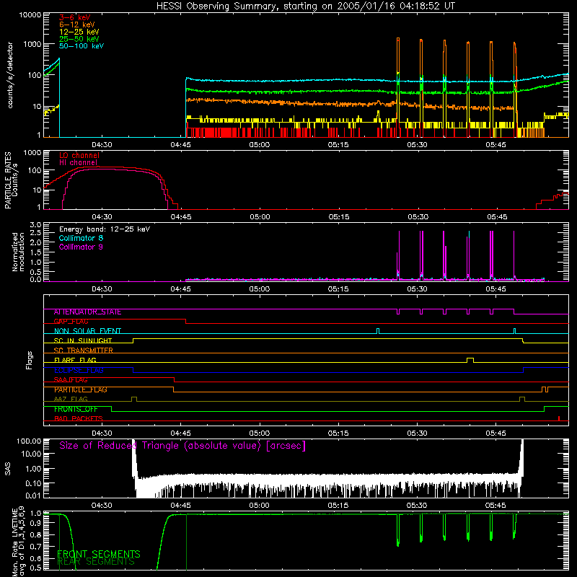This screenshot has height=577, width=577.
Task: Click the PARTICLE RATES axis title
Action: pos(11,180)
